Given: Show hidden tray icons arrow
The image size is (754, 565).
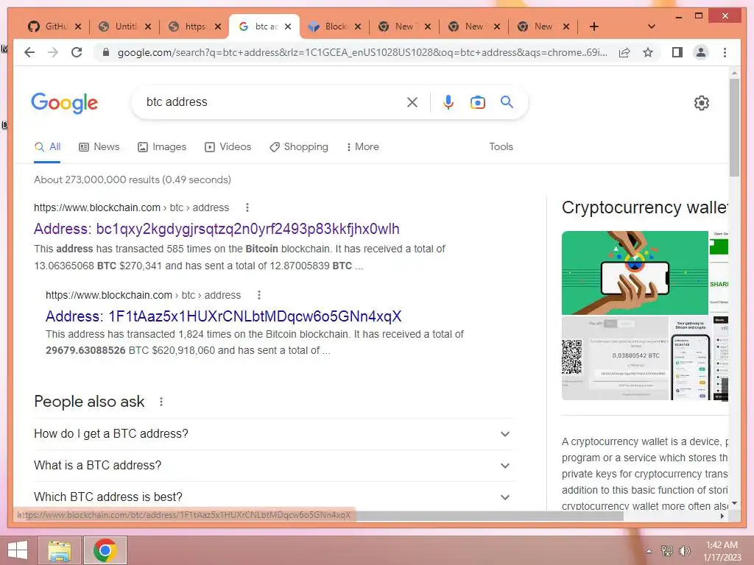Looking at the screenshot, I should tap(649, 550).
